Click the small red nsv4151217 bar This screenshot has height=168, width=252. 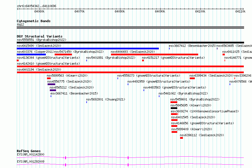[x=143, y=60]
